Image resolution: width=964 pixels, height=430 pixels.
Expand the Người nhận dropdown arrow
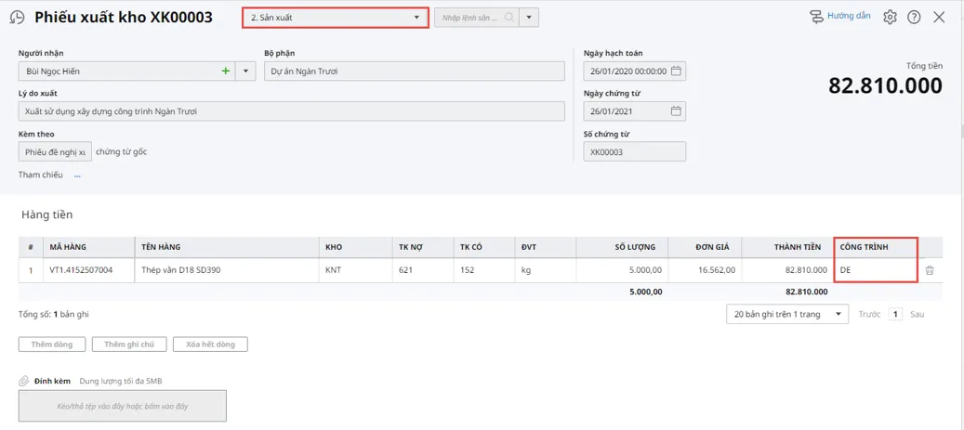coord(246,71)
